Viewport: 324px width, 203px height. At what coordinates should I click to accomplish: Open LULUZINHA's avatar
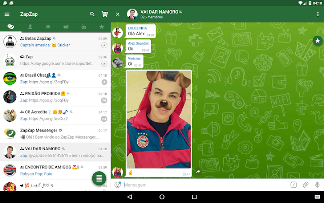click(x=117, y=33)
